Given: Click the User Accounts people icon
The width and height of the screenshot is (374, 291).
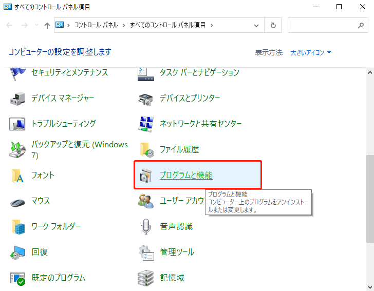Looking at the screenshot, I should click(x=146, y=201).
